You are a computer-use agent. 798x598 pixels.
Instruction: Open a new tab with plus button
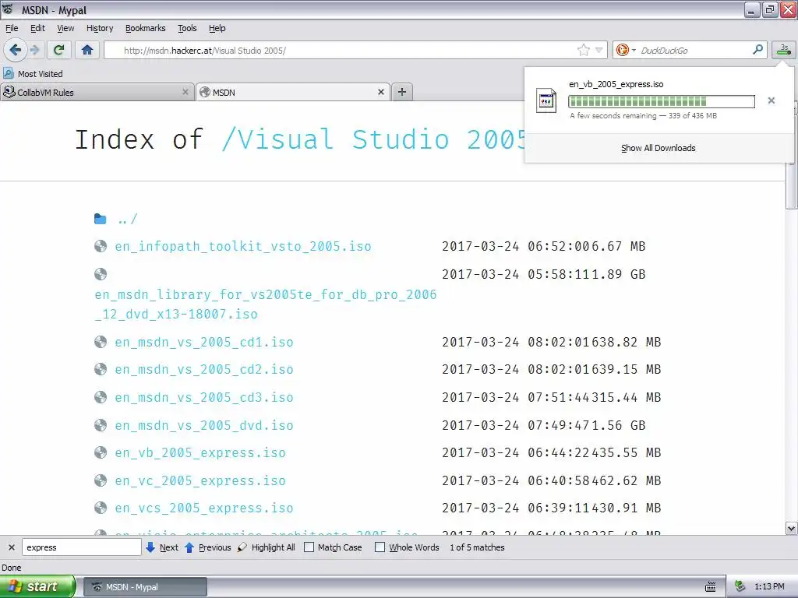(402, 92)
